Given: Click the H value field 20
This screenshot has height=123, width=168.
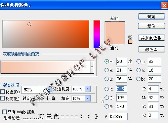Looking at the screenshot, I should point(122,61).
